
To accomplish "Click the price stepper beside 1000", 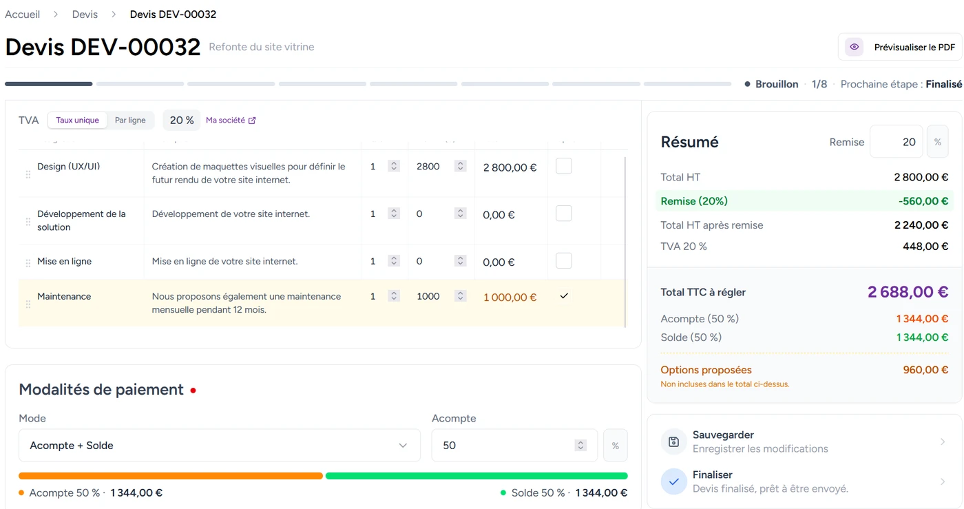I will click(461, 297).
